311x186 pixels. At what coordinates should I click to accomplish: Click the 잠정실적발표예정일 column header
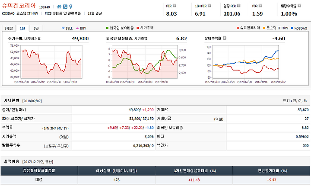point(39,171)
